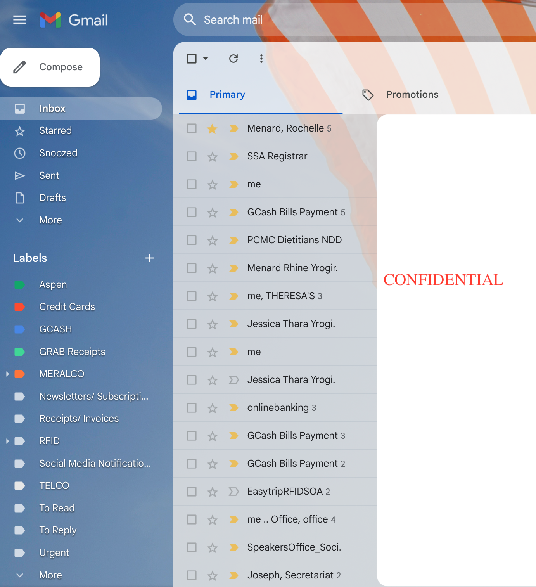Viewport: 536px width, 587px height.
Task: Unstar the Menard, Rochelle email
Action: tap(212, 129)
